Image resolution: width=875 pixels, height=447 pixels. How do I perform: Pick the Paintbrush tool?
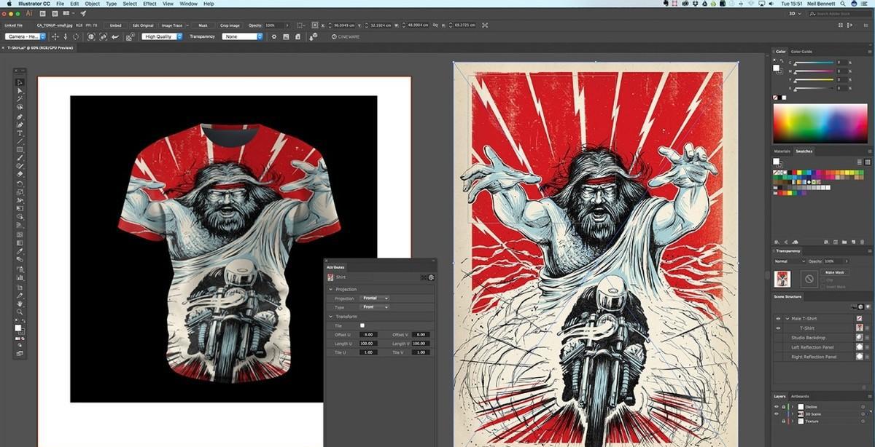click(20, 158)
